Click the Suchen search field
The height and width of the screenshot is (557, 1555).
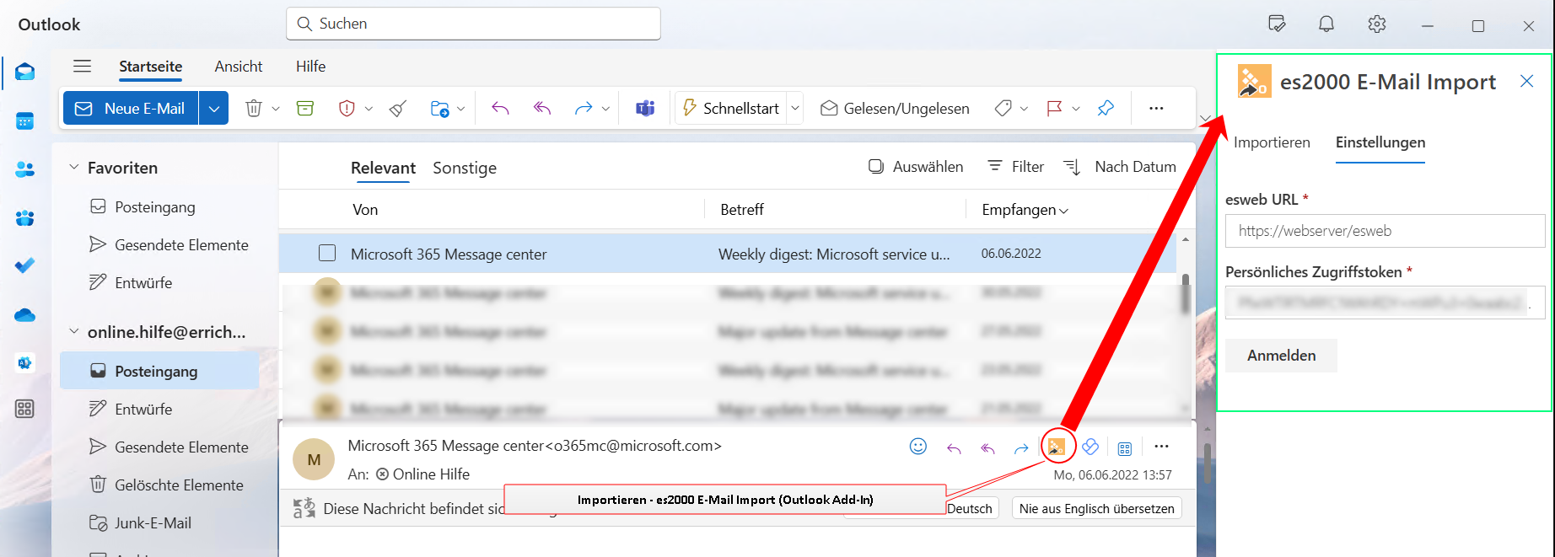(473, 24)
